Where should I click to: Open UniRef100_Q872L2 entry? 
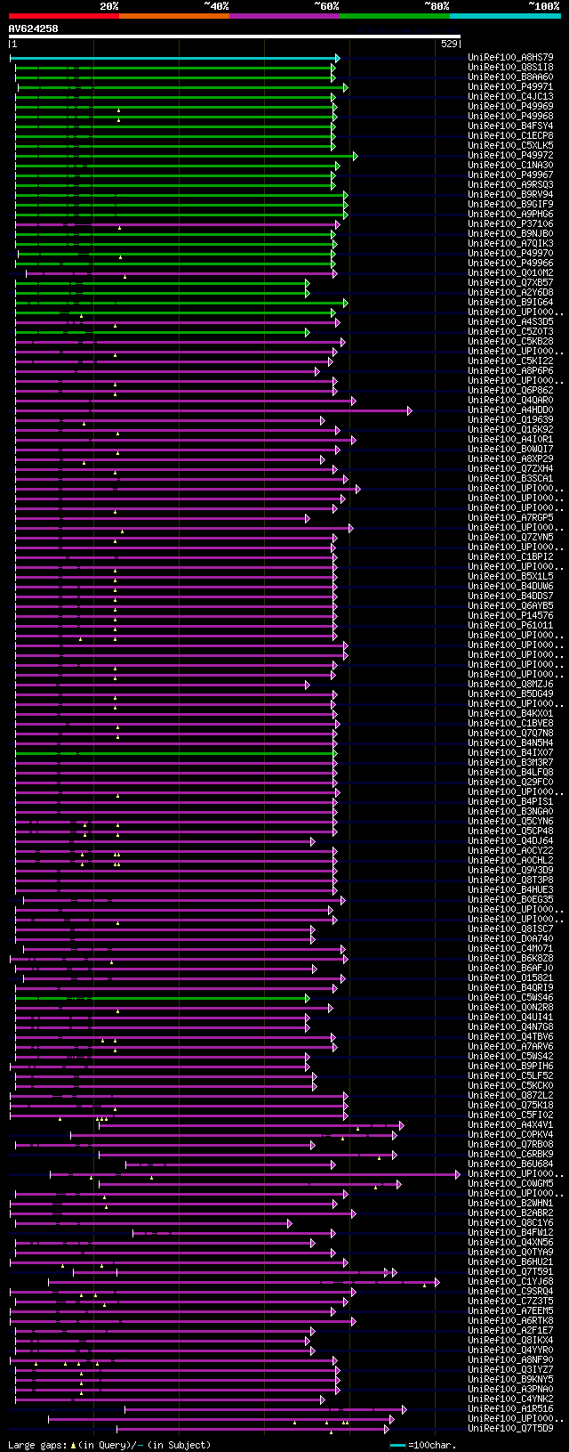tap(510, 1096)
